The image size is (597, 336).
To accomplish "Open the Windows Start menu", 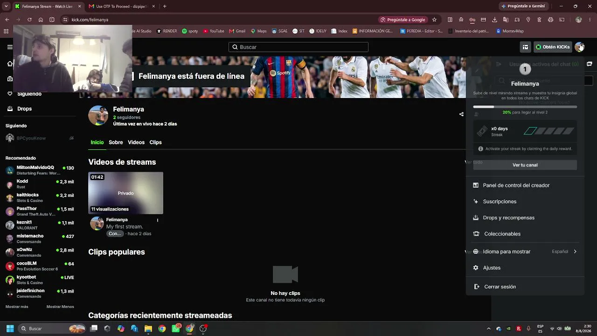I will 10,329.
